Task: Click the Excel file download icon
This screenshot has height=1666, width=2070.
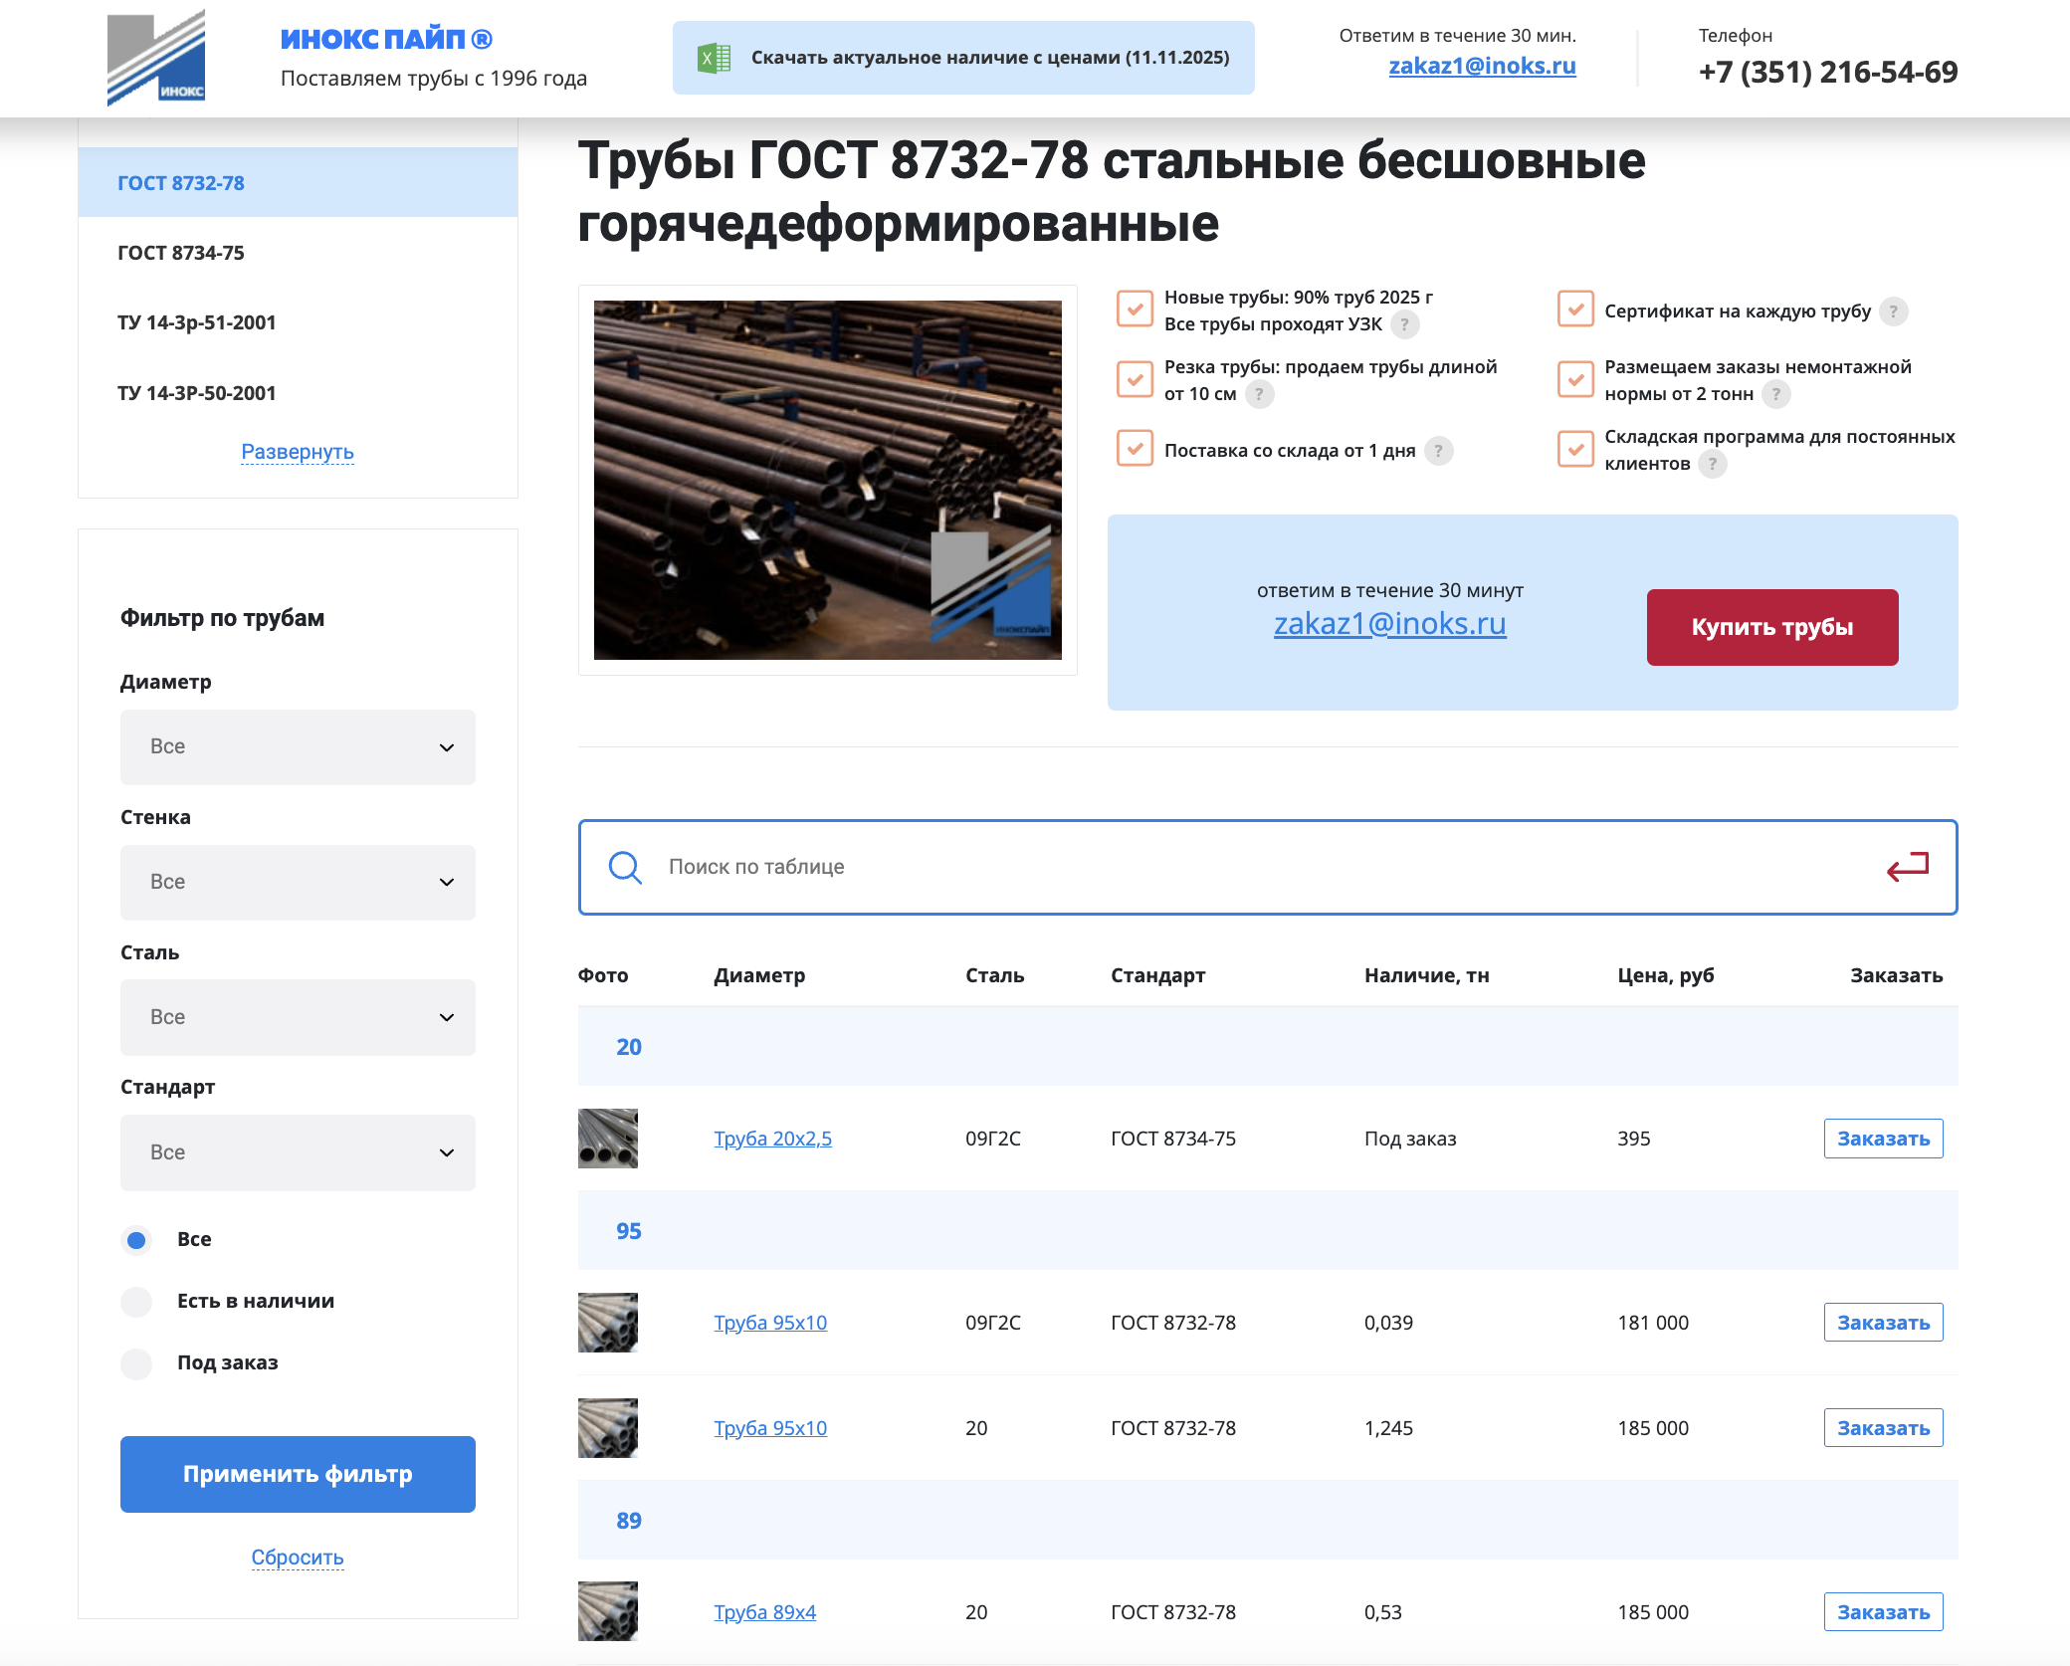Action: click(x=714, y=58)
